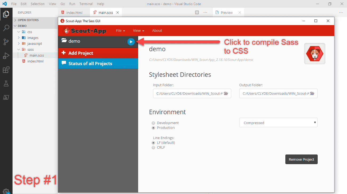Choose LF (default) line endings
Screen dimensions: 347x194
(153, 143)
